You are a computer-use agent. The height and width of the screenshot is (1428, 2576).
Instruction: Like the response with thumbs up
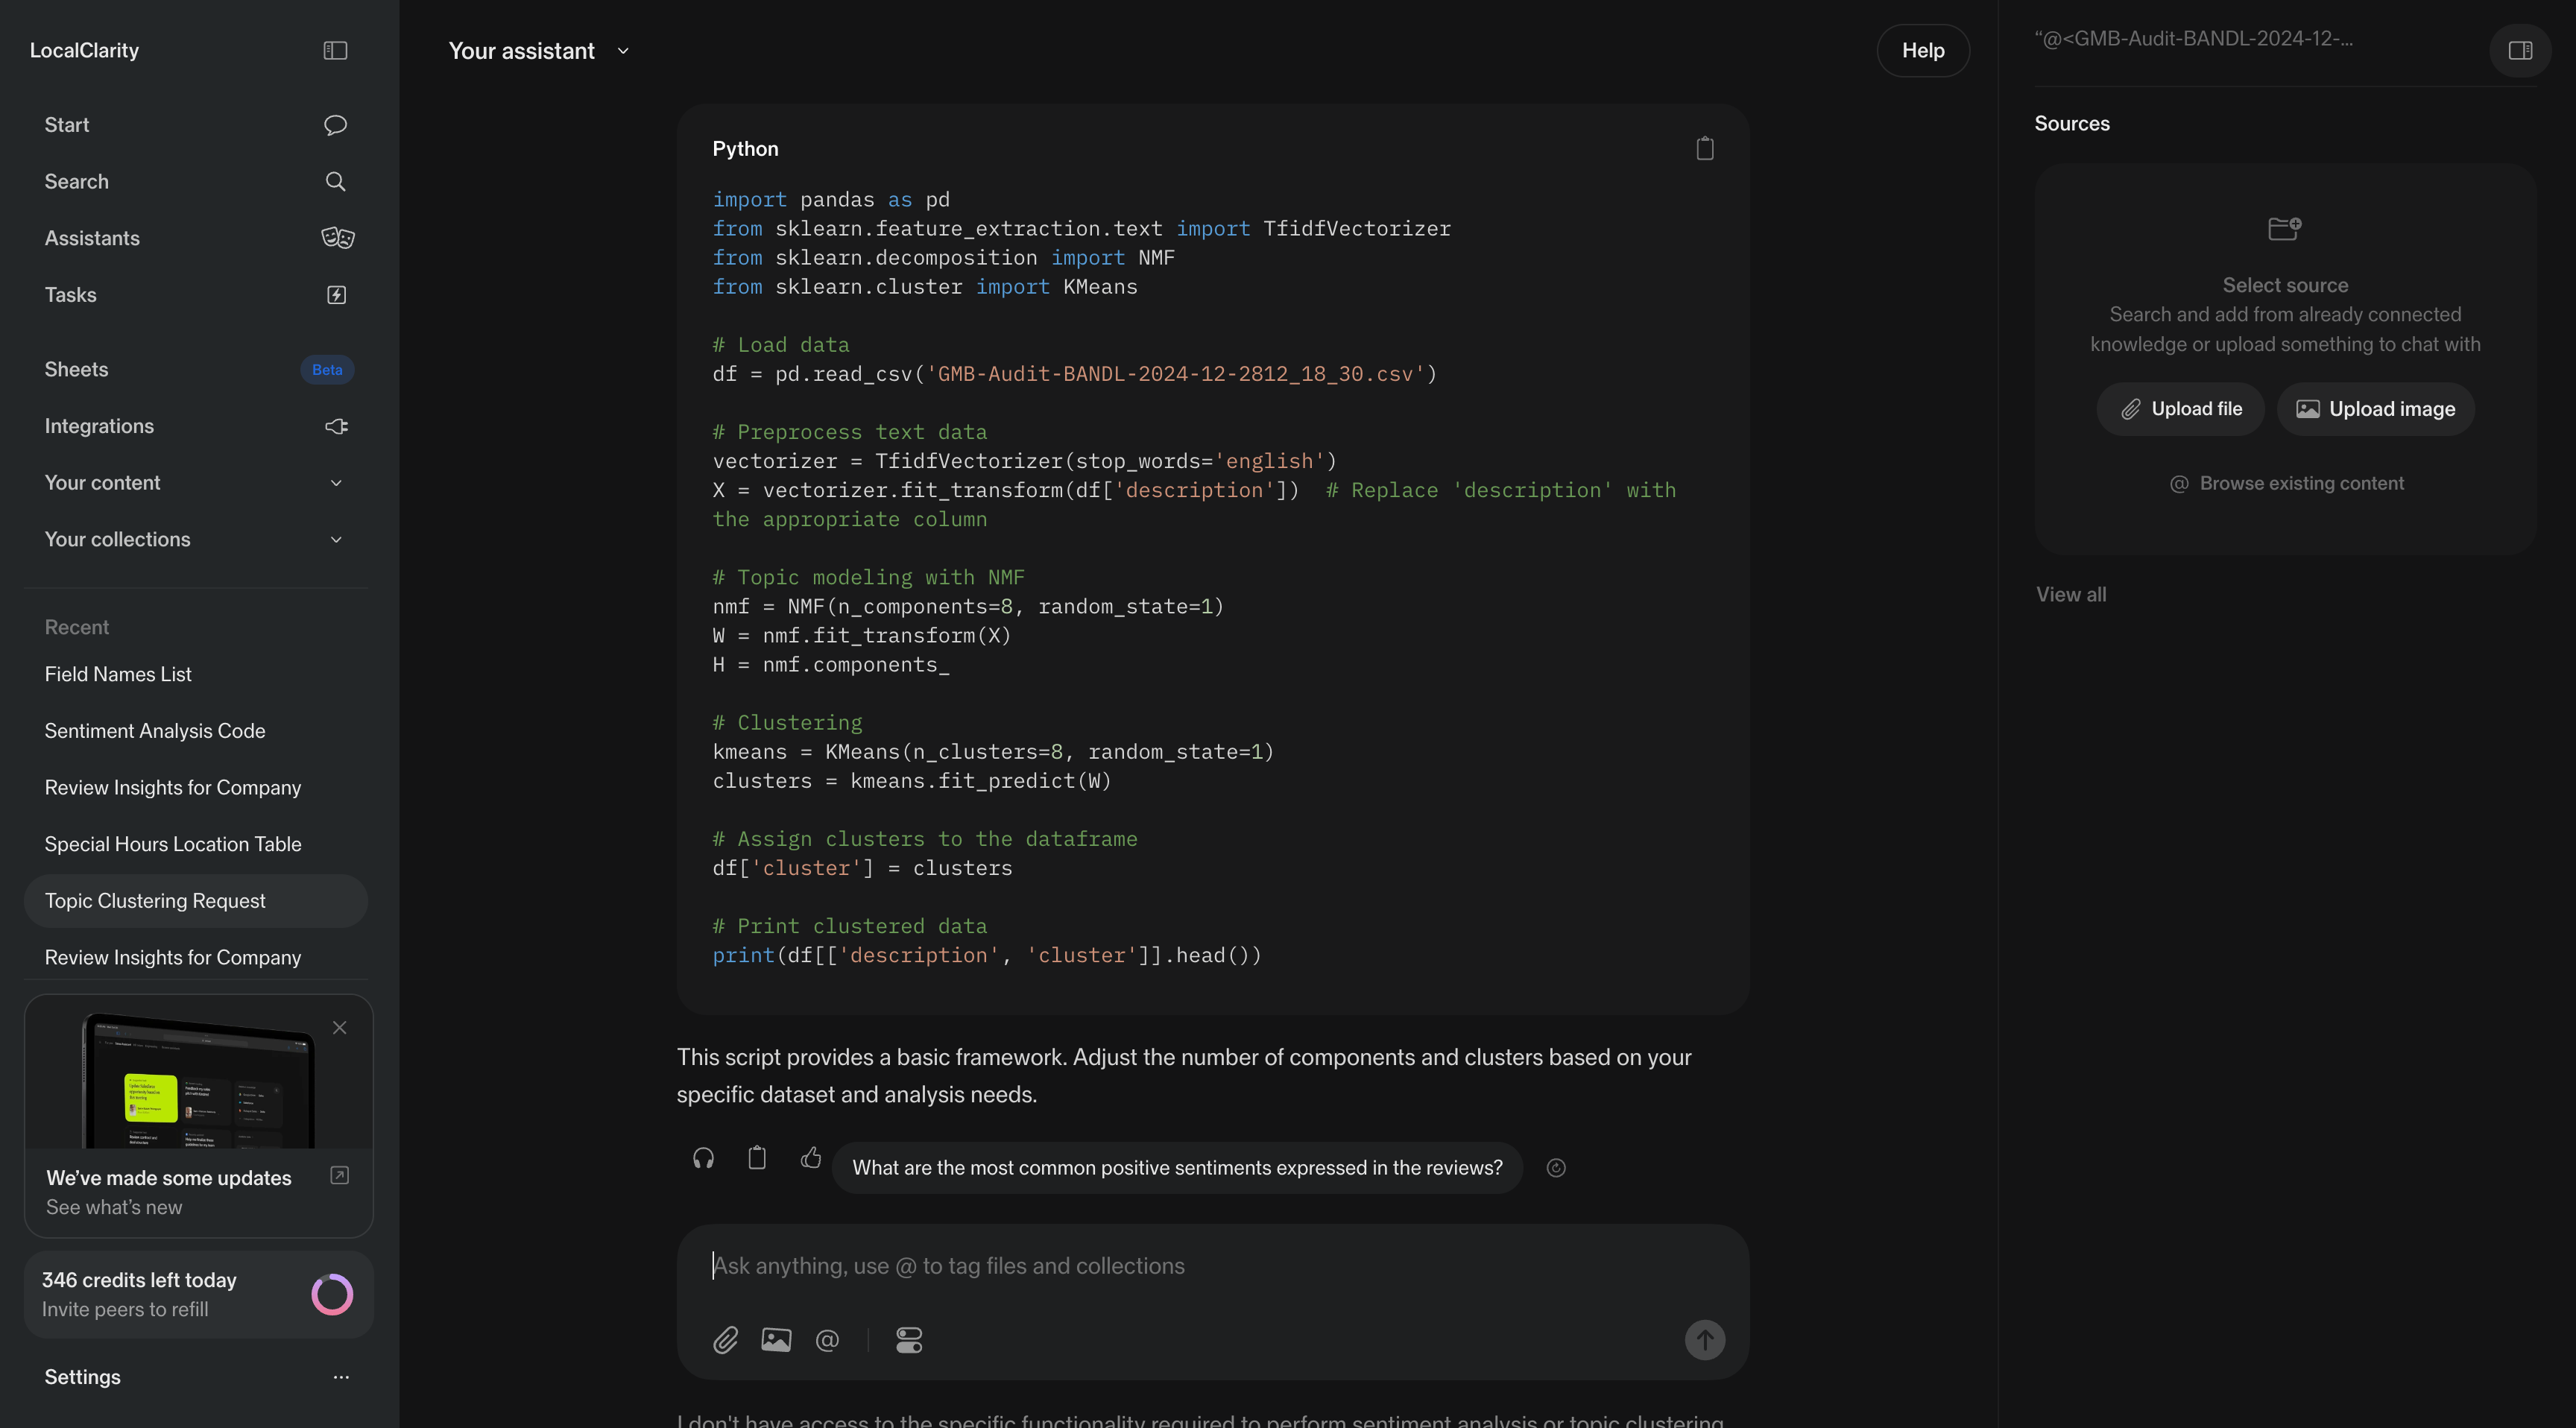(811, 1158)
